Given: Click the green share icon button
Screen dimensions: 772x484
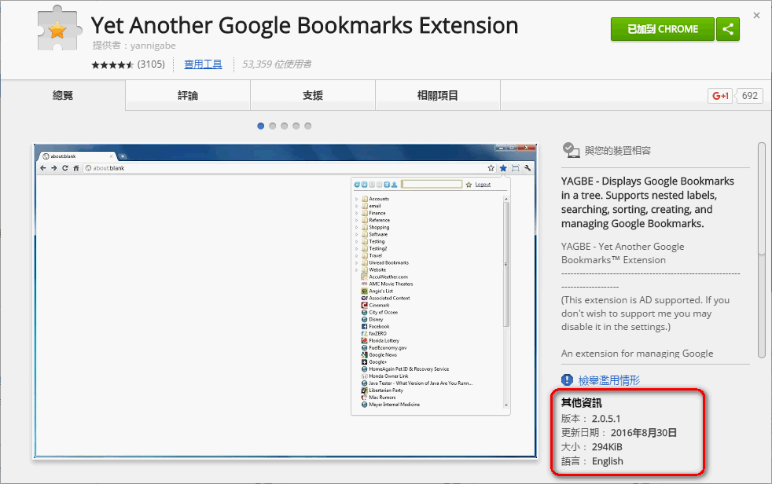Looking at the screenshot, I should click(728, 29).
